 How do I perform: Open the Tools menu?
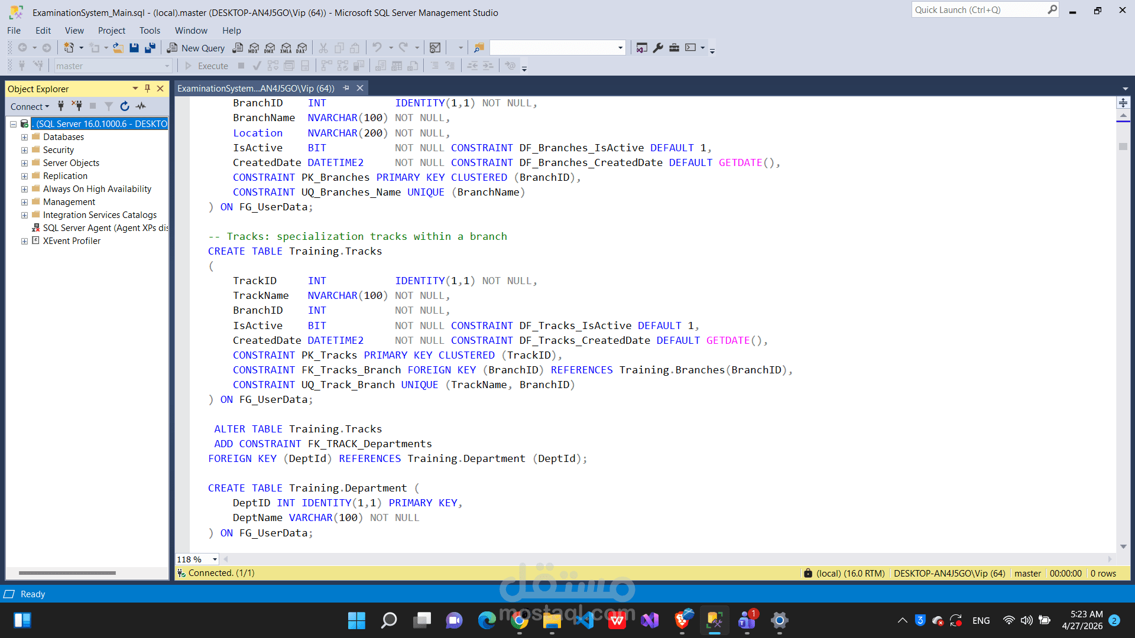150,31
